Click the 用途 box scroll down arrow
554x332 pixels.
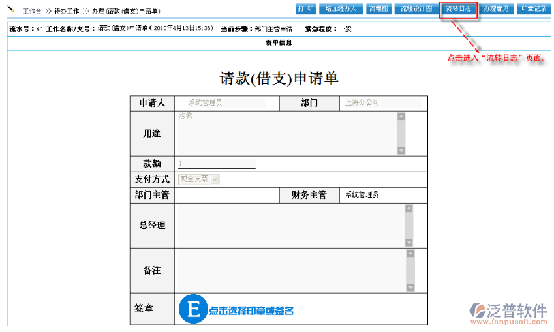click(x=401, y=150)
